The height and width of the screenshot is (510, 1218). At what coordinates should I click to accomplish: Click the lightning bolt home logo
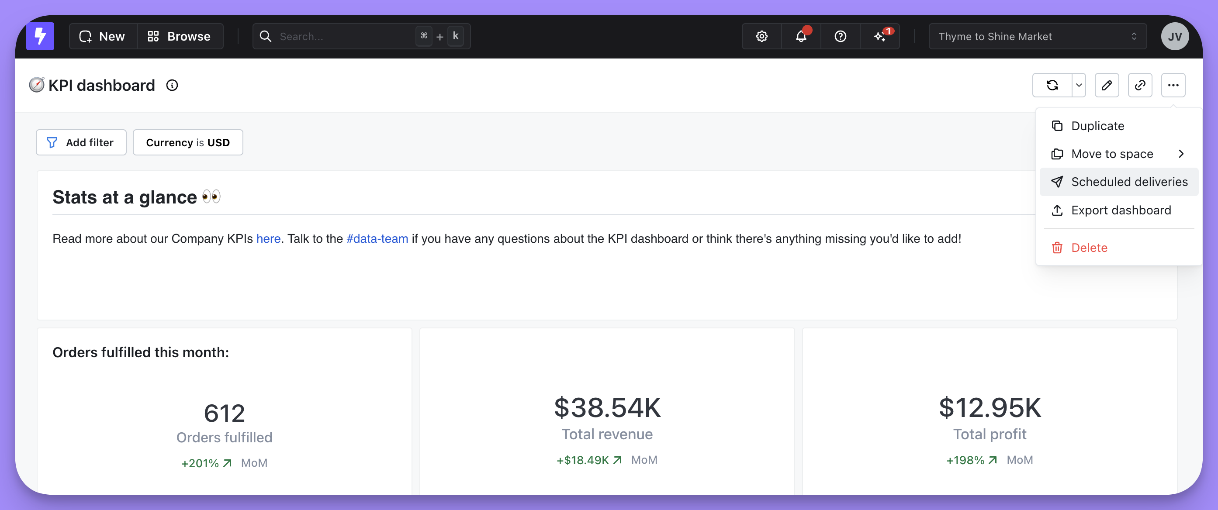pos(40,36)
